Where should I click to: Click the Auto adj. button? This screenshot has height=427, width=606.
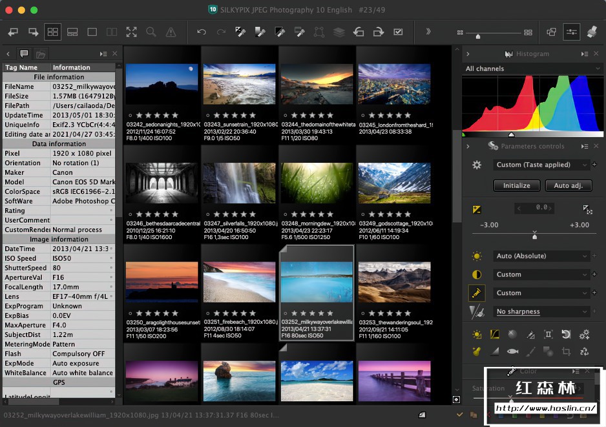(x=568, y=185)
